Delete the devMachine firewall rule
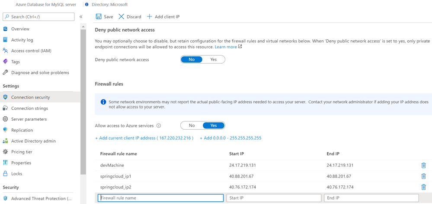Image resolution: width=432 pixels, height=204 pixels. tap(423, 165)
